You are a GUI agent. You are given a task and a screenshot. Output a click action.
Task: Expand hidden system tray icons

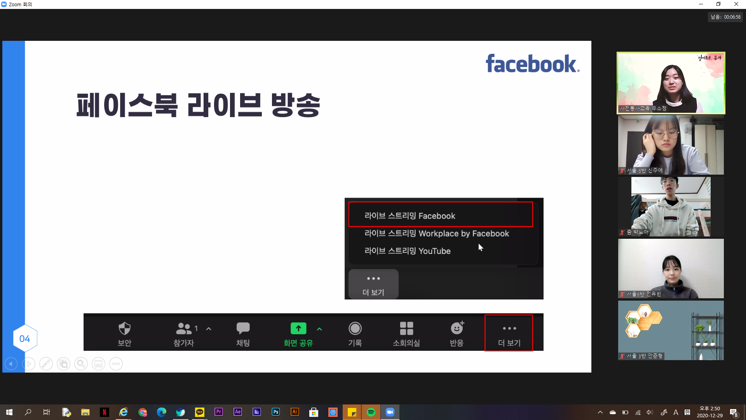(600, 412)
